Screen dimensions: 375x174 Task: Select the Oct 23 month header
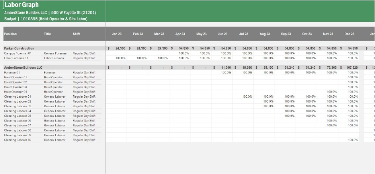(x=307, y=34)
